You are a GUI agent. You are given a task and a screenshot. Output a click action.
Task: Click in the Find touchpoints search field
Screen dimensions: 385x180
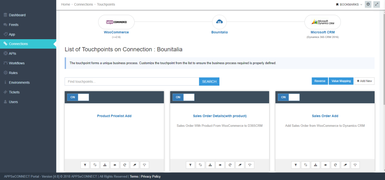point(132,82)
